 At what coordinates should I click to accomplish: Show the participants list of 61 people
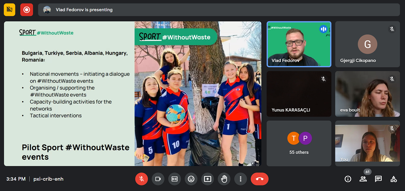(x=363, y=179)
